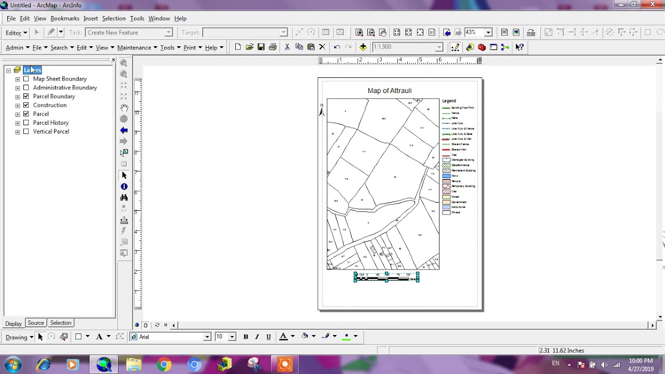The width and height of the screenshot is (665, 374).
Task: Toggle the Administrative Boundary layer checkbox
Action: [26, 88]
